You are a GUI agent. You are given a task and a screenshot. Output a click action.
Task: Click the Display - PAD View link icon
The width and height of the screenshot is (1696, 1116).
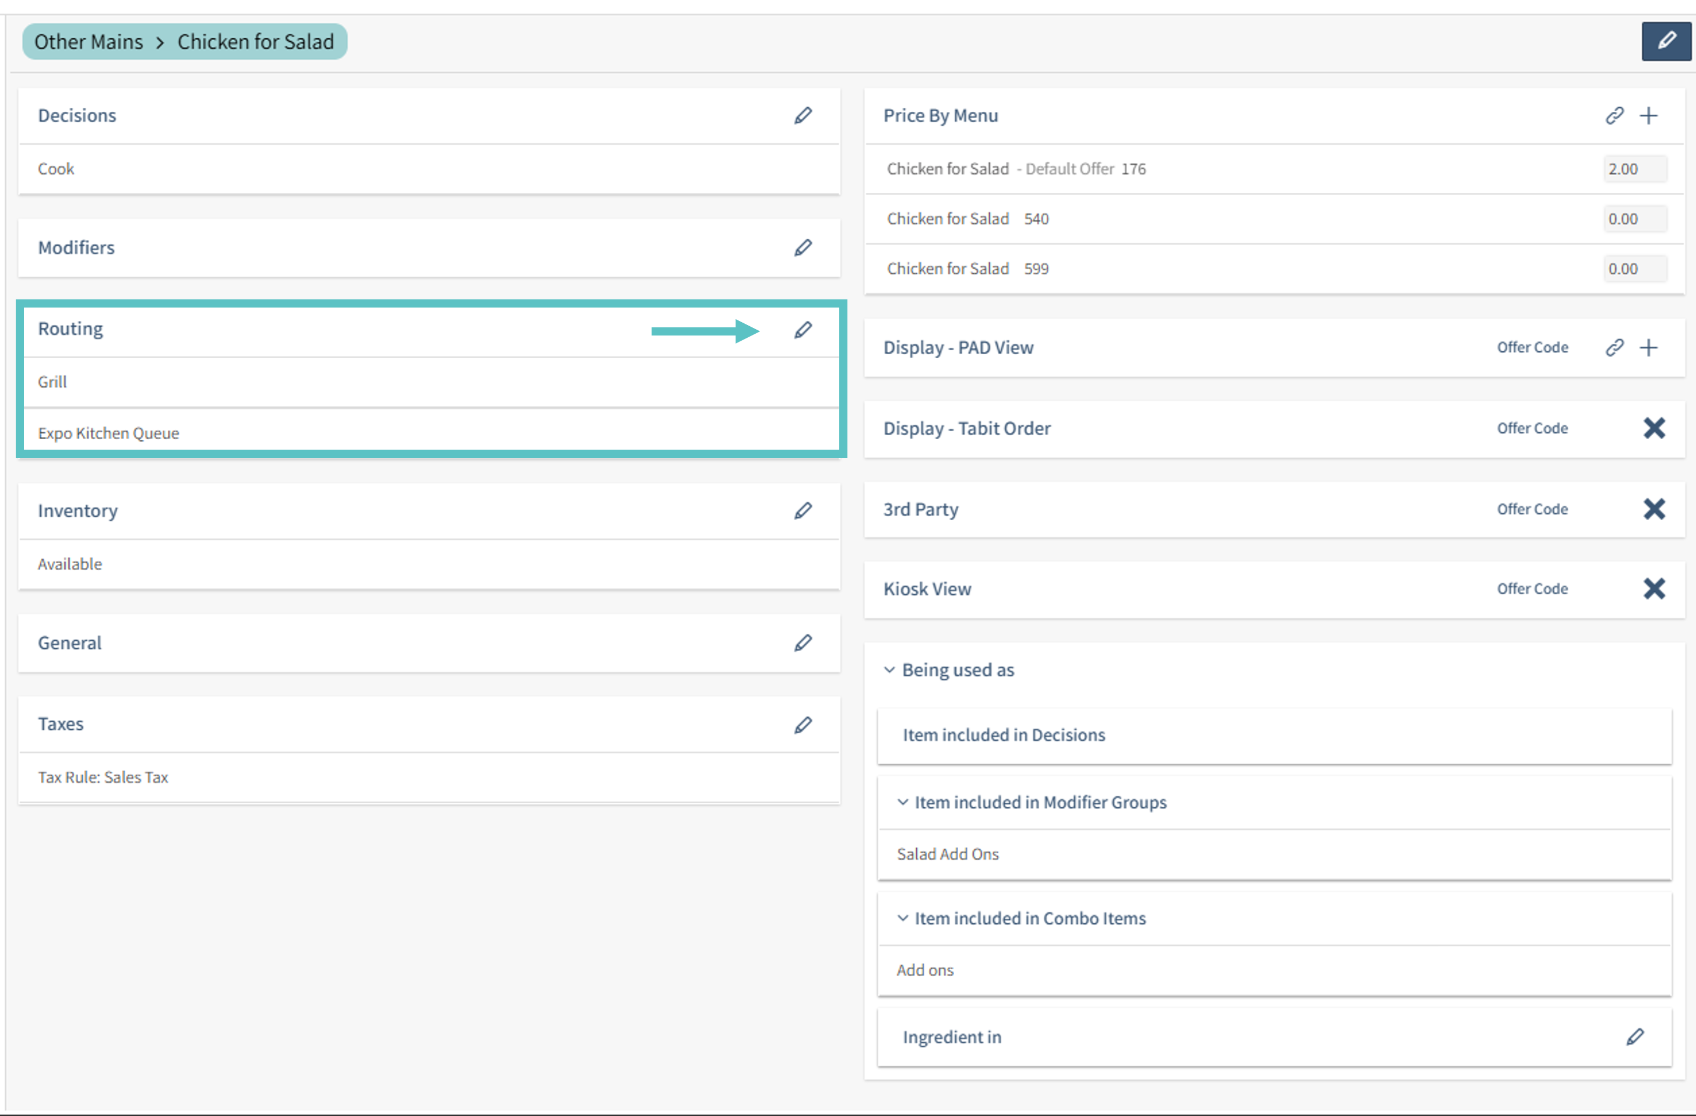(1614, 348)
